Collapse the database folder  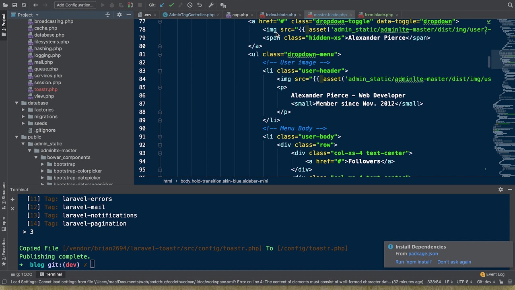(x=17, y=103)
